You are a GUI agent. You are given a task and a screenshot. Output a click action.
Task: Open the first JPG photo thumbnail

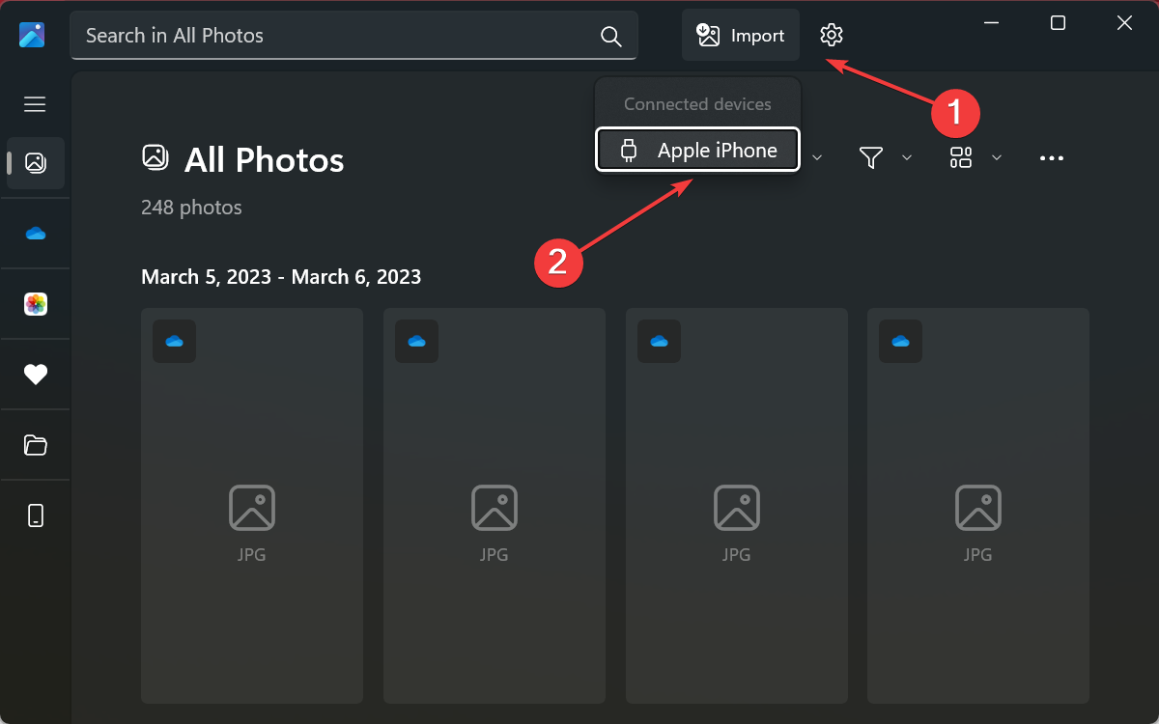point(252,506)
